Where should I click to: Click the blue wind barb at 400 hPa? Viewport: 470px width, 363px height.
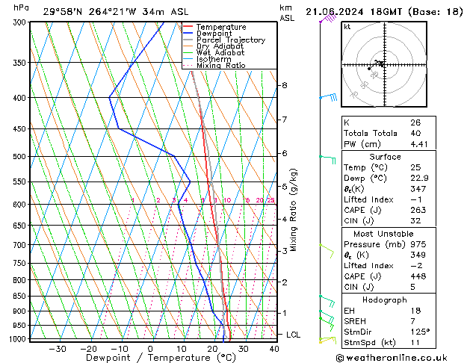pos(329,97)
